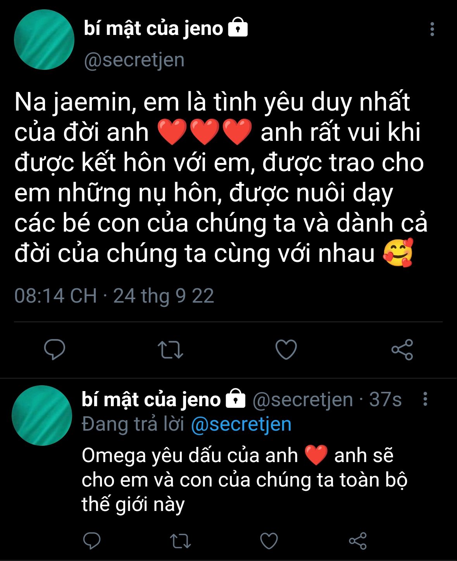Open display name bí mật của jeno at top
The width and height of the screenshot is (457, 561).
click(153, 28)
